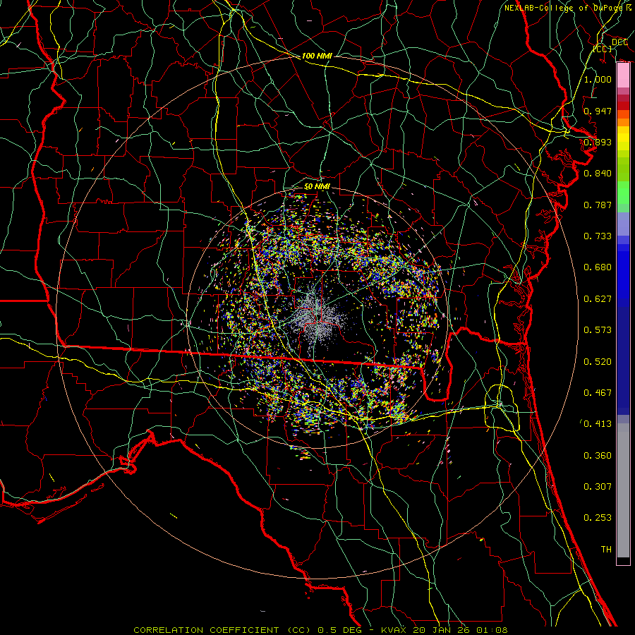Click the DEC label above the color scale
The width and height of the screenshot is (635, 635).
(x=619, y=42)
